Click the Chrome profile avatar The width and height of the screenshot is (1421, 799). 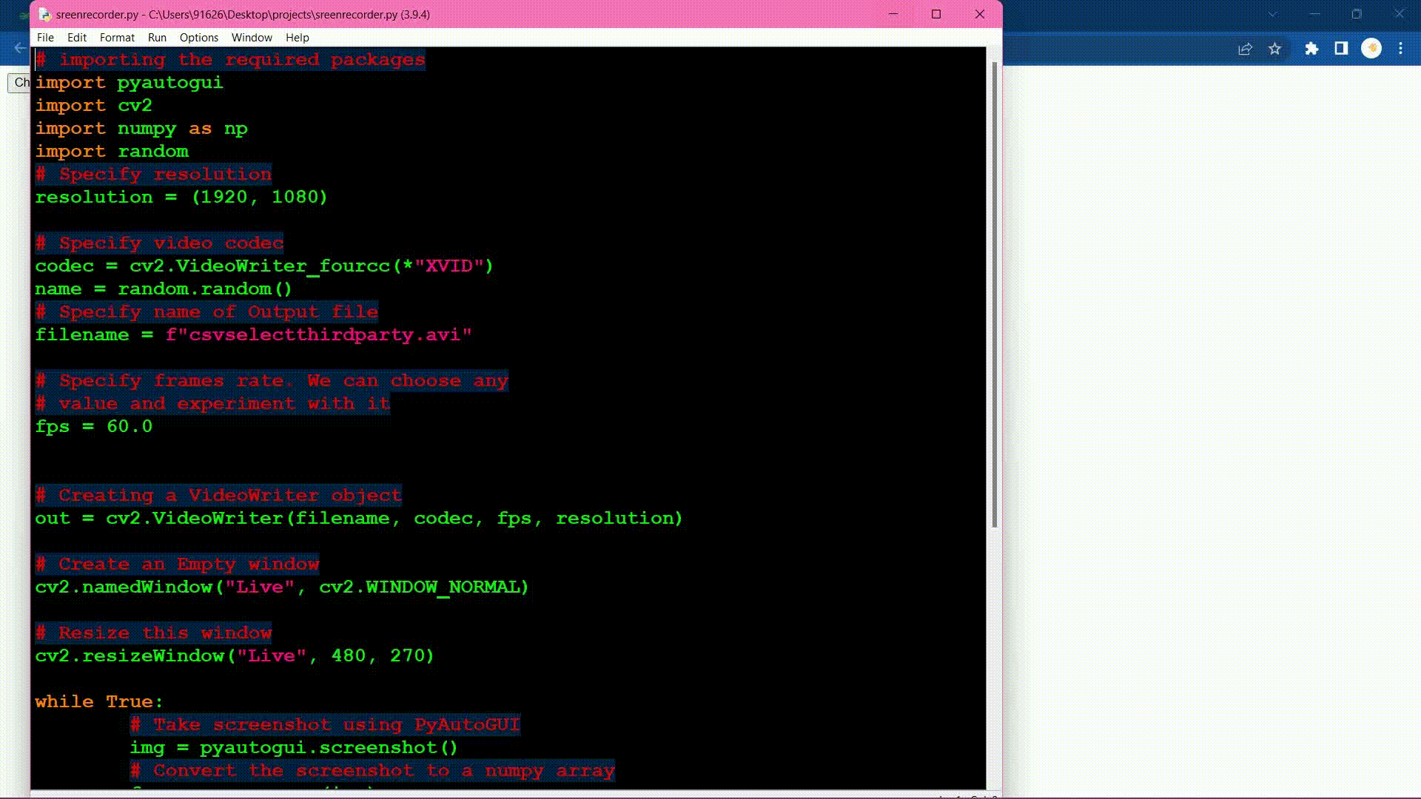click(1371, 49)
